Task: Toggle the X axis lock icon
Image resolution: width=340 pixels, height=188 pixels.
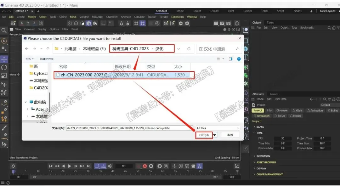Action: pyautogui.click(x=22, y=23)
